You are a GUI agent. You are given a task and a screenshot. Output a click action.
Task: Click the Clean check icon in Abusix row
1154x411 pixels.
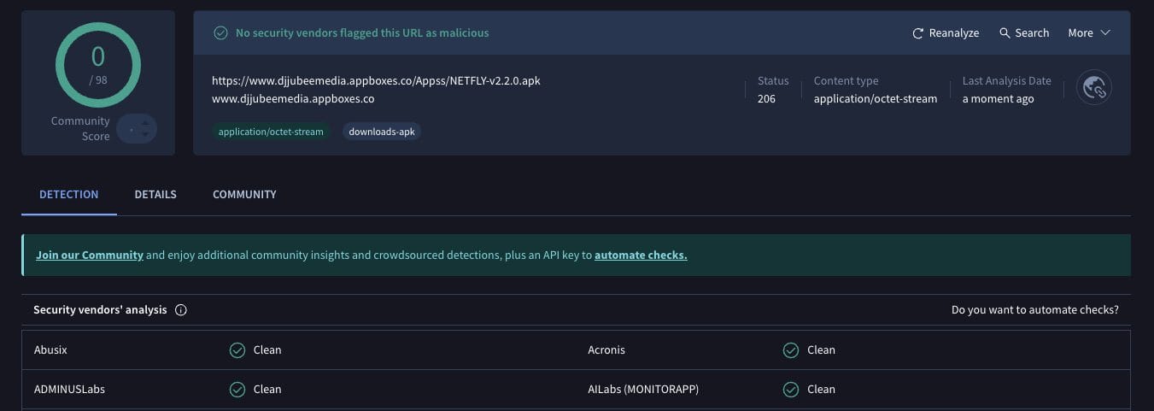pos(237,349)
